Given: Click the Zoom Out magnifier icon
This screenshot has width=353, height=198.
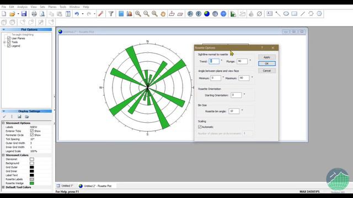Looking at the screenshot, I should pos(146,14).
